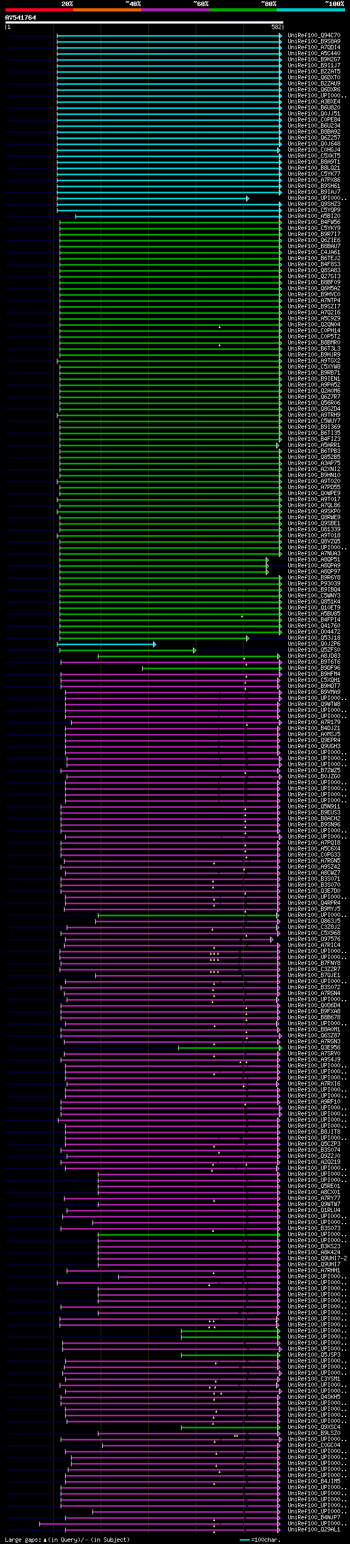Click label UniRef100_A7PX86
Image resolution: width=350 pixels, height=1544 pixels.
click(314, 180)
